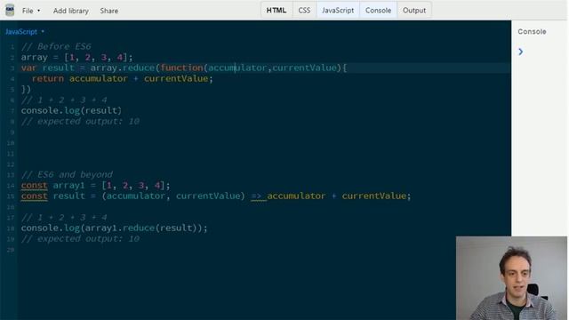Viewport: 569px width, 320px height.
Task: Click the last '// expected output: 10' comment
Action: click(80, 239)
